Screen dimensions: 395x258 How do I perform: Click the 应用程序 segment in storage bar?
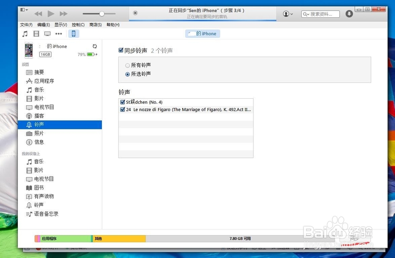[66, 239]
